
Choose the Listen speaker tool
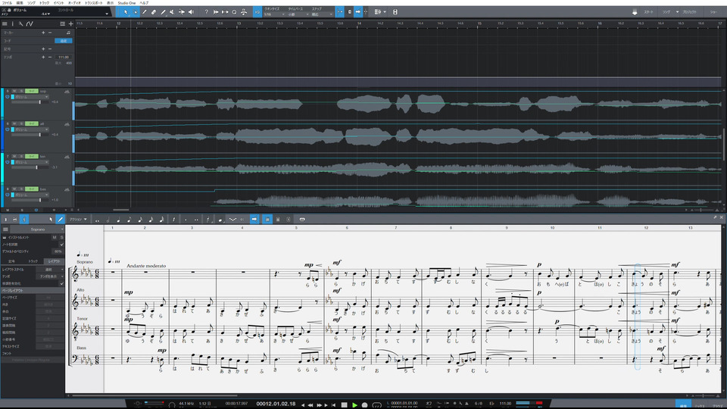191,12
